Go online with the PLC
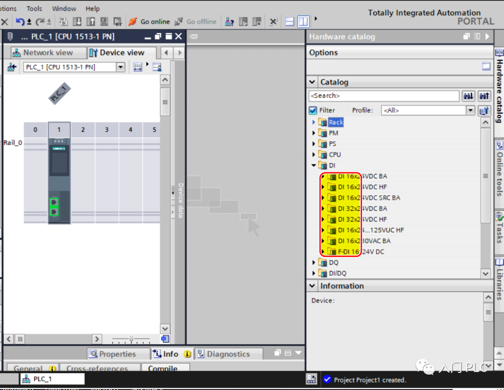 point(149,21)
